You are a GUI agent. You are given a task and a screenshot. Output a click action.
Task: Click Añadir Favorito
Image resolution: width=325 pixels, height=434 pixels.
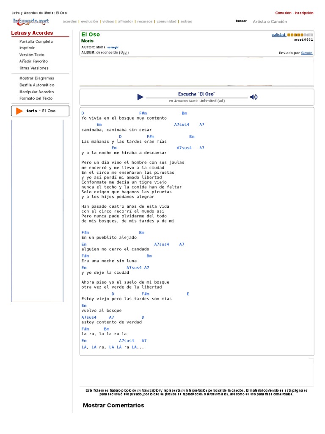tap(33, 61)
